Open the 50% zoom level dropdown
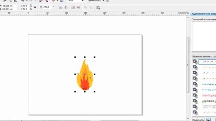 click(83, 1)
